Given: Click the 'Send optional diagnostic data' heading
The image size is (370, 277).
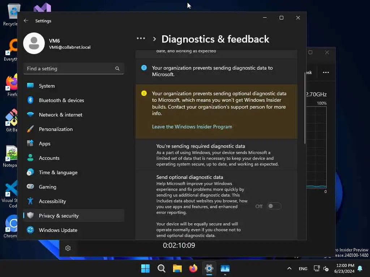Looking at the screenshot, I should [189, 177].
